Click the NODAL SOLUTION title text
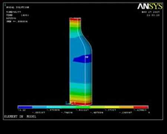The height and width of the screenshot is (134, 167). click(17, 7)
